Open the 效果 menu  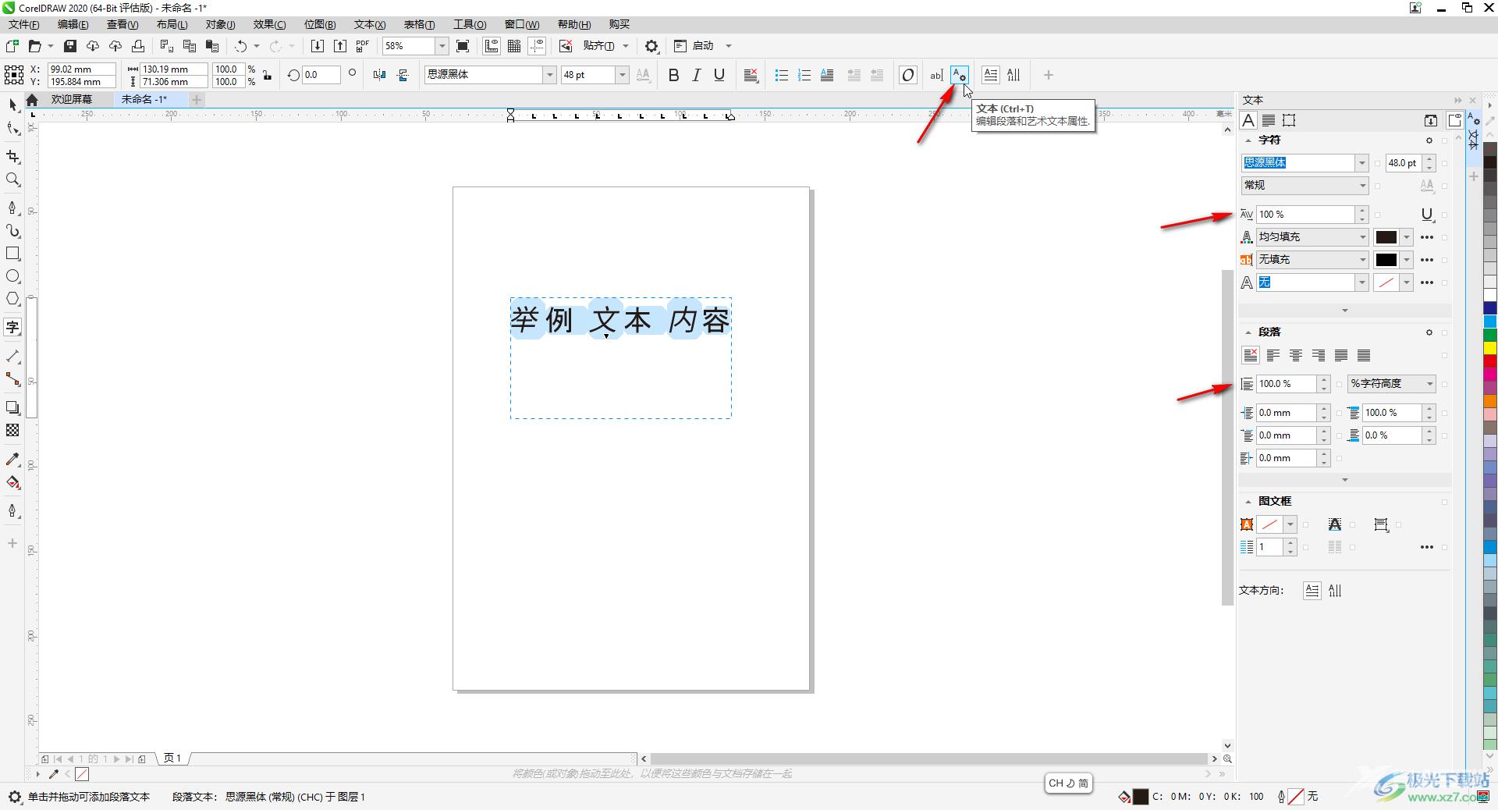click(x=269, y=24)
